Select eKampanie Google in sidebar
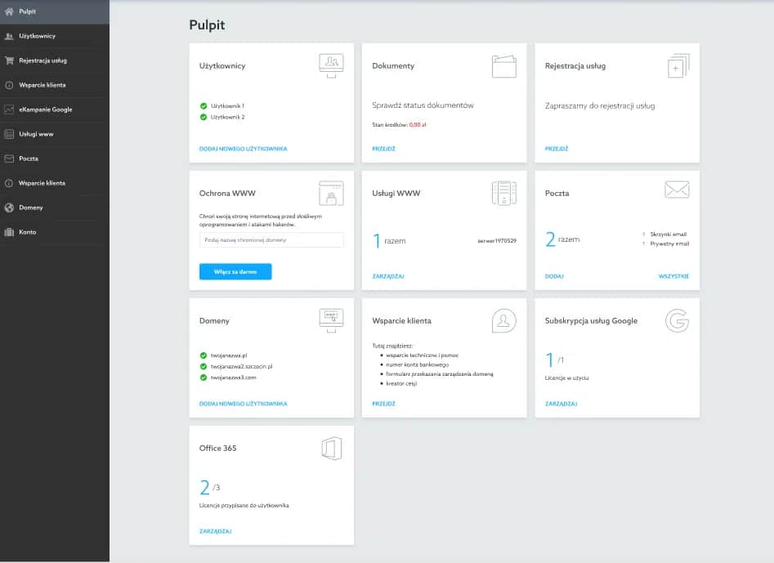The image size is (774, 563). click(46, 109)
